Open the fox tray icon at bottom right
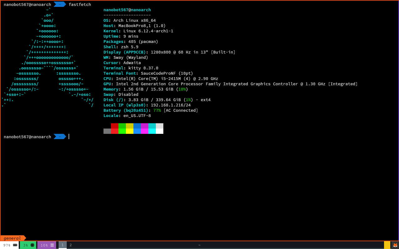399x249 pixels. (395, 245)
